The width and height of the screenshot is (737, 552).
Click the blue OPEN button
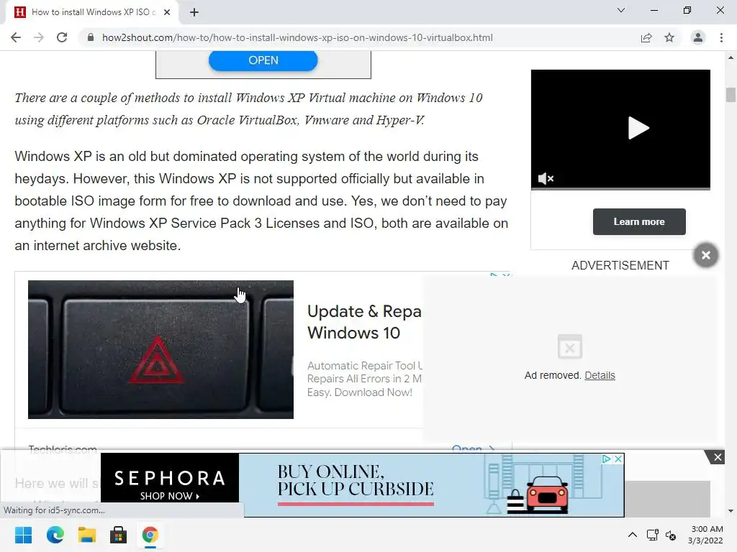(263, 60)
